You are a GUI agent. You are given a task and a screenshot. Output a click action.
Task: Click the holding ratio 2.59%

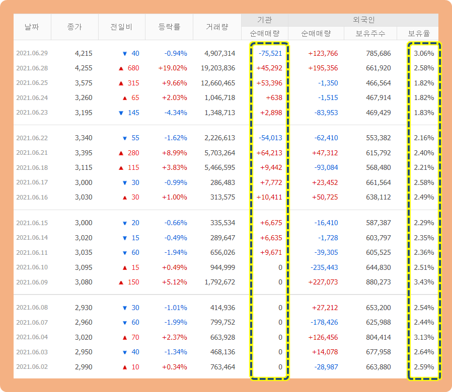[424, 367]
